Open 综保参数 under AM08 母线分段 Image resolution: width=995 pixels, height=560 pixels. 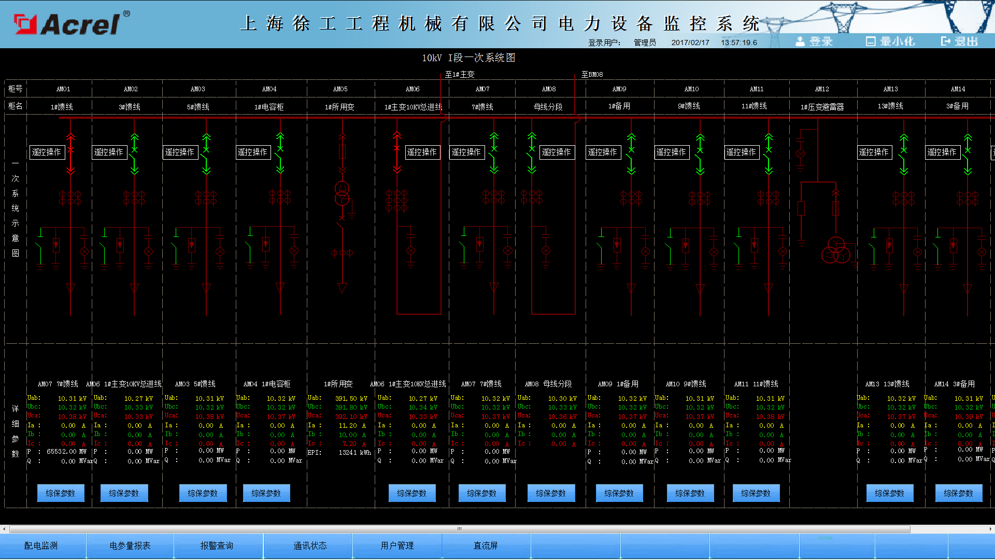[551, 493]
